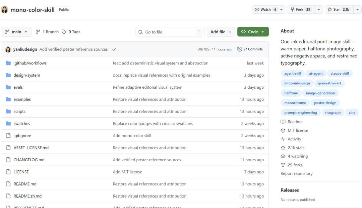Click the tag icon next to 0 Tags

click(x=64, y=32)
